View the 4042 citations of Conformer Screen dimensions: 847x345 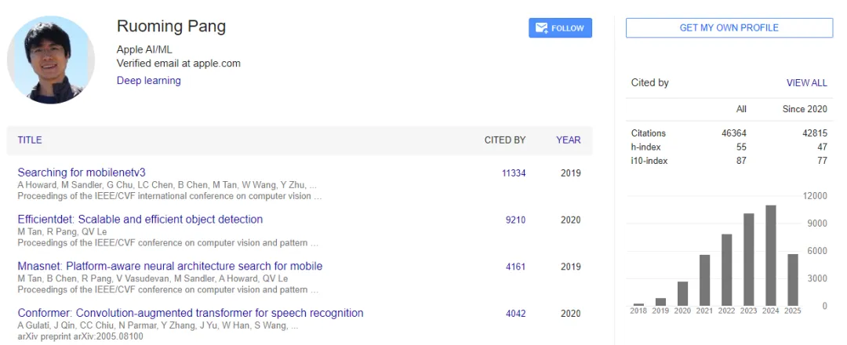tap(515, 314)
